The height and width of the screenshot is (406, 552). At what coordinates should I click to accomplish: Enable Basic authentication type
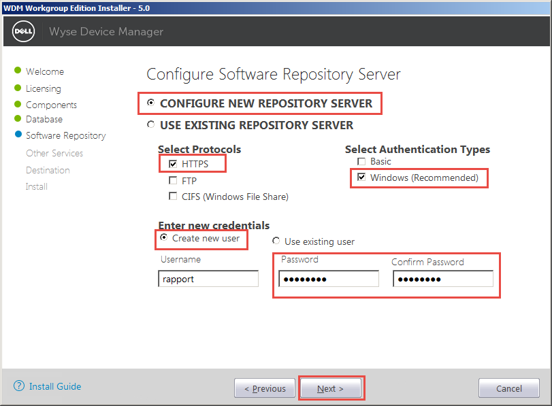[361, 161]
